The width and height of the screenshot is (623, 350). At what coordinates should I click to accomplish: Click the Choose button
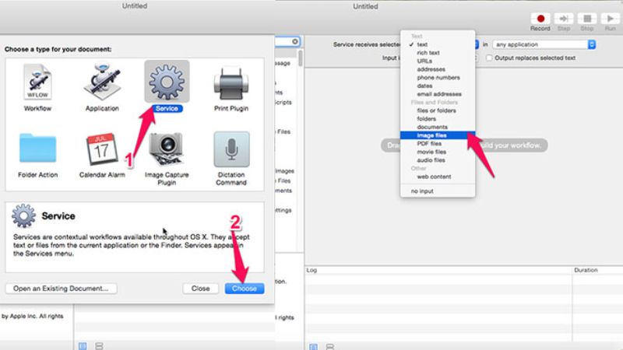[244, 289]
